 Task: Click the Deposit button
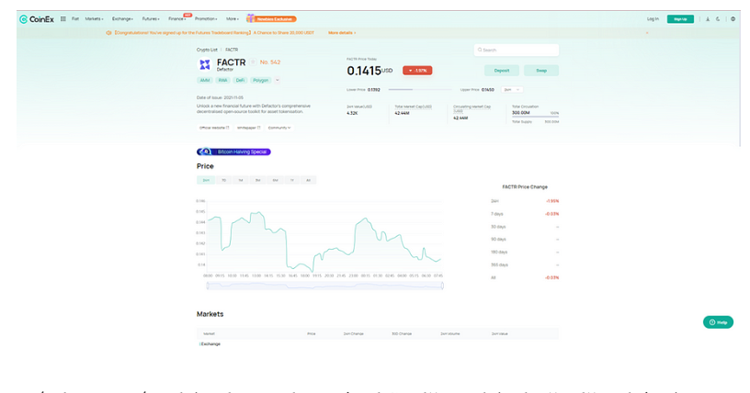pyautogui.click(x=502, y=71)
